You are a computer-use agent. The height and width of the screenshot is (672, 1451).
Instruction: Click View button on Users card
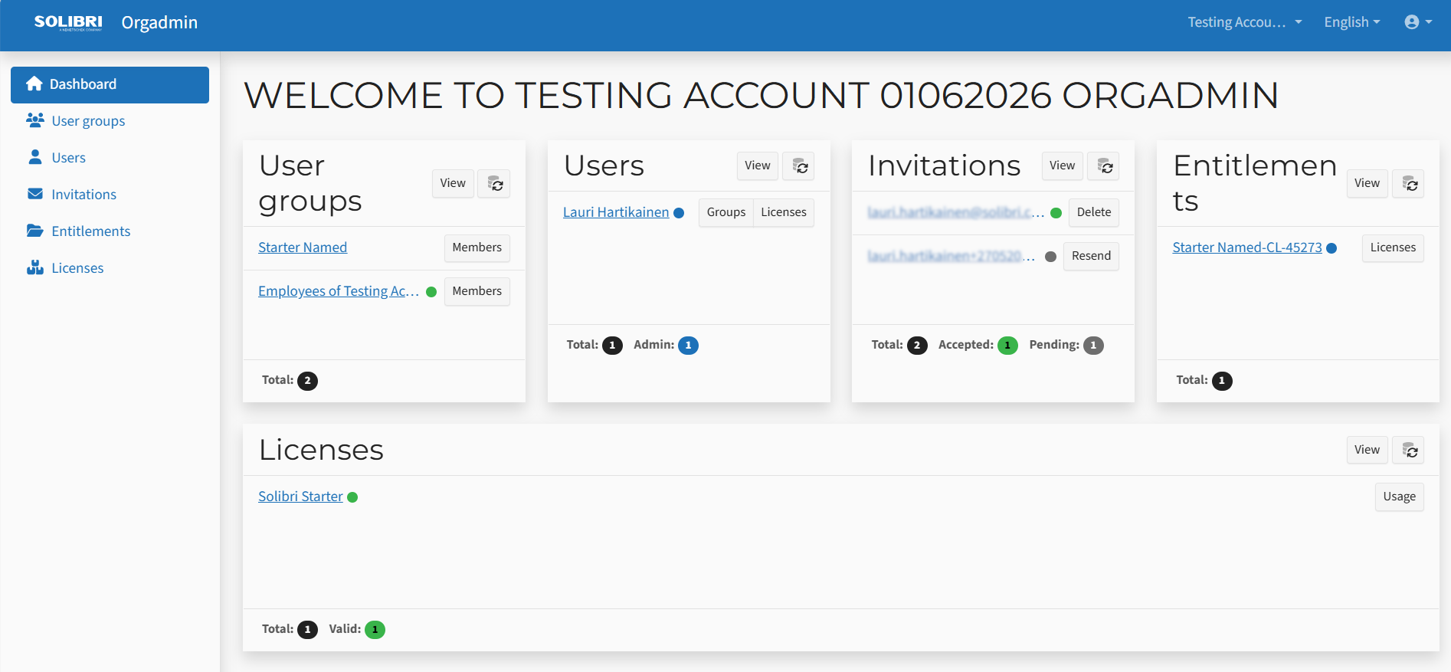[x=758, y=166]
